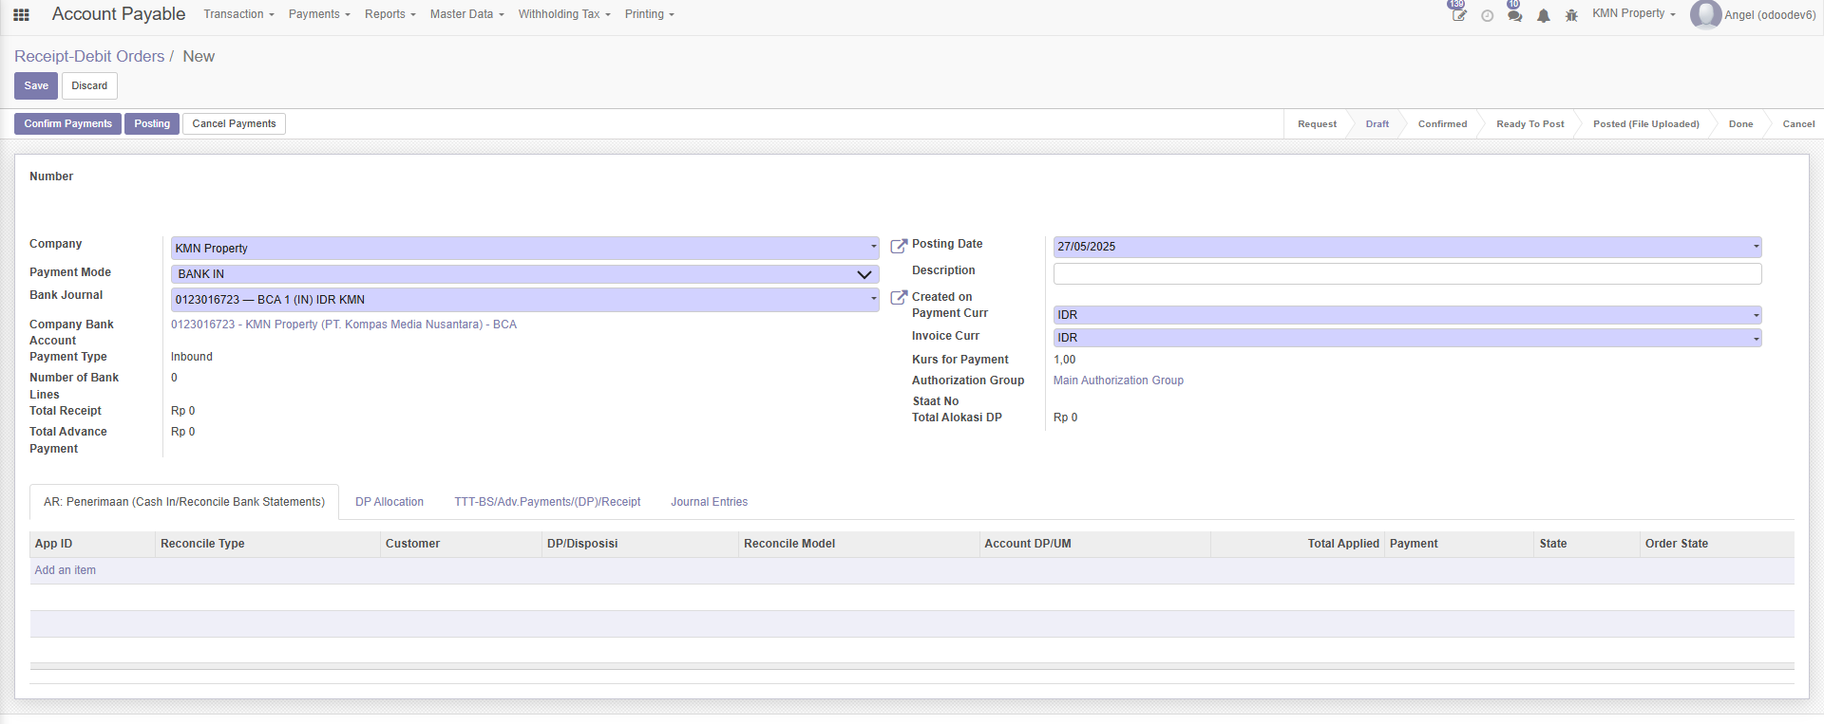This screenshot has width=1824, height=724.
Task: Expand the Company field dropdown
Action: point(873,248)
